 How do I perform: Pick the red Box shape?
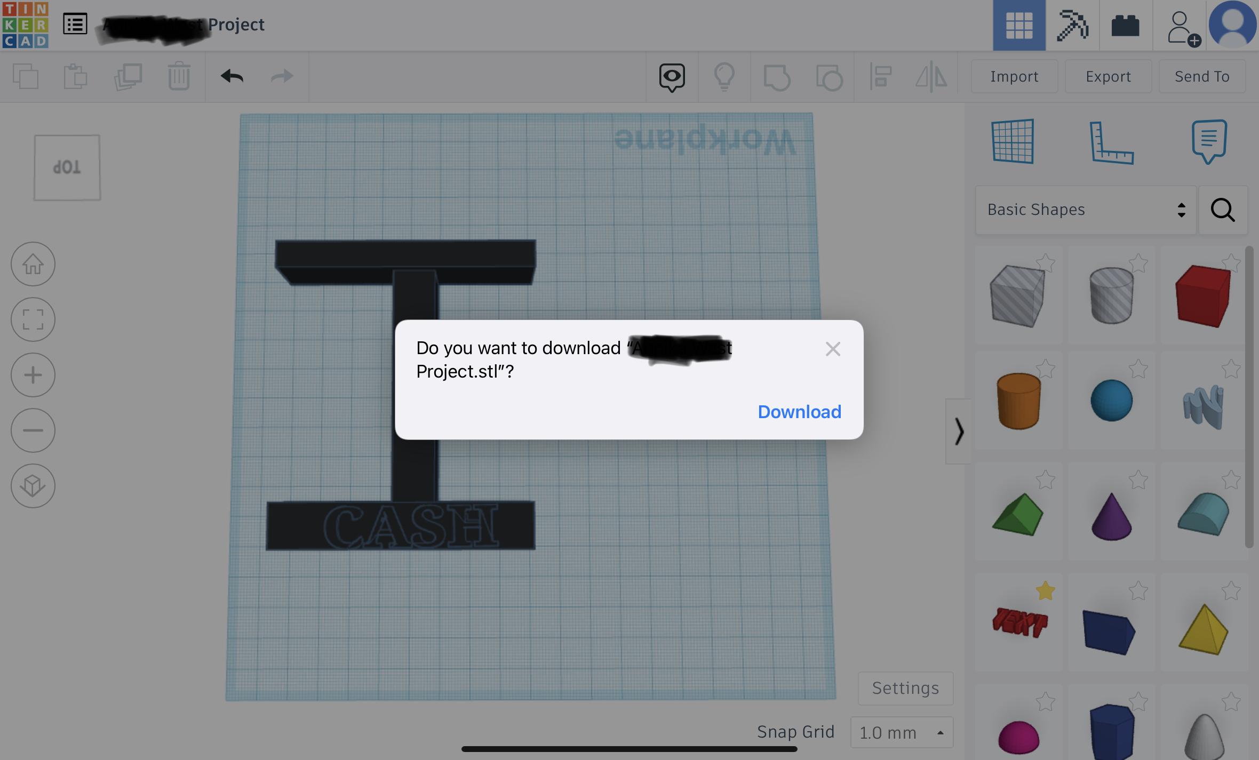coord(1202,297)
